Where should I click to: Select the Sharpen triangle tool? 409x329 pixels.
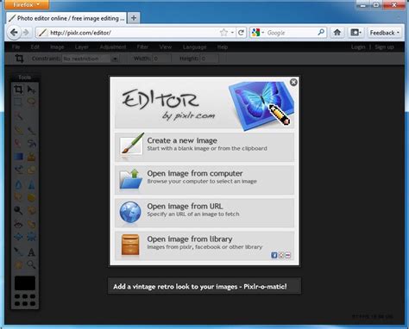pos(31,184)
